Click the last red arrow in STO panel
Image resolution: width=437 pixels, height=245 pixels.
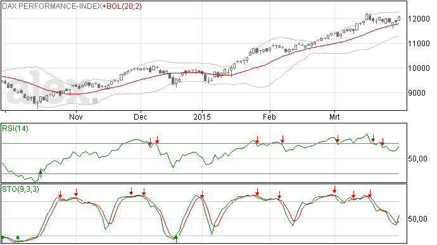click(x=370, y=194)
